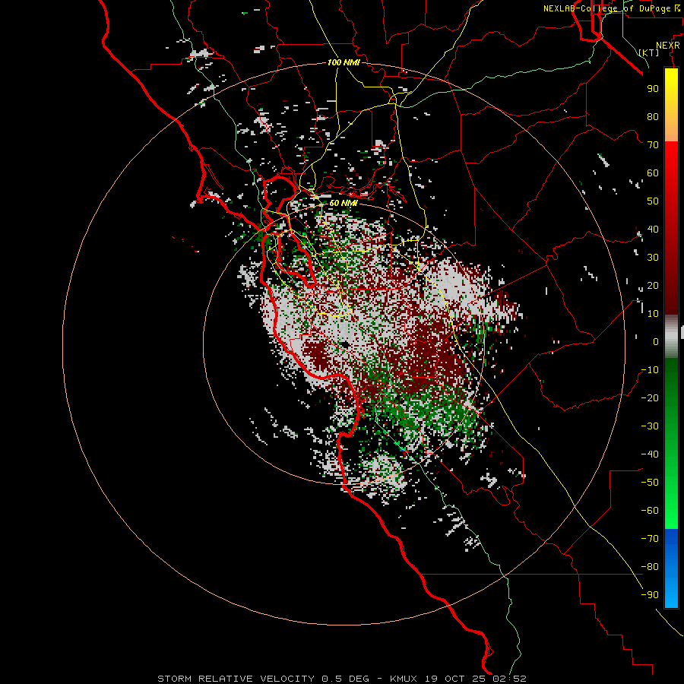This screenshot has height=684, width=684.
Task: Click the 40 value on velocity scale
Action: tap(653, 230)
